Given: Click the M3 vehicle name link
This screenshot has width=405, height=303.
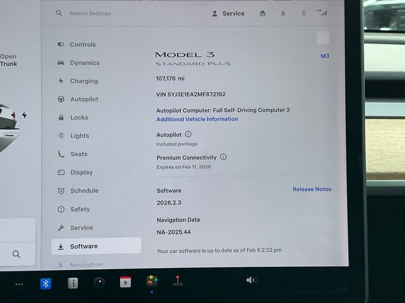Looking at the screenshot, I should point(325,56).
